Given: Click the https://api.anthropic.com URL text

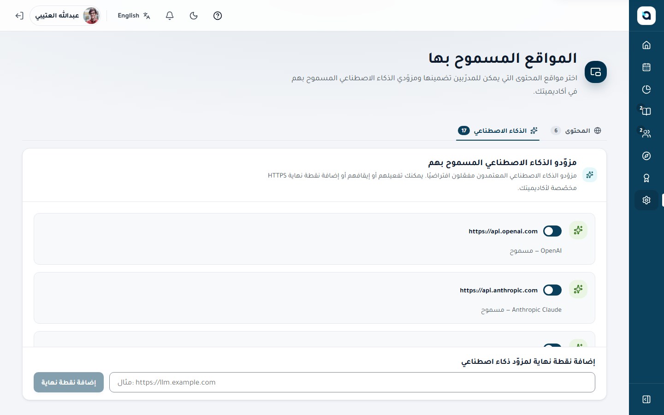Looking at the screenshot, I should point(498,290).
